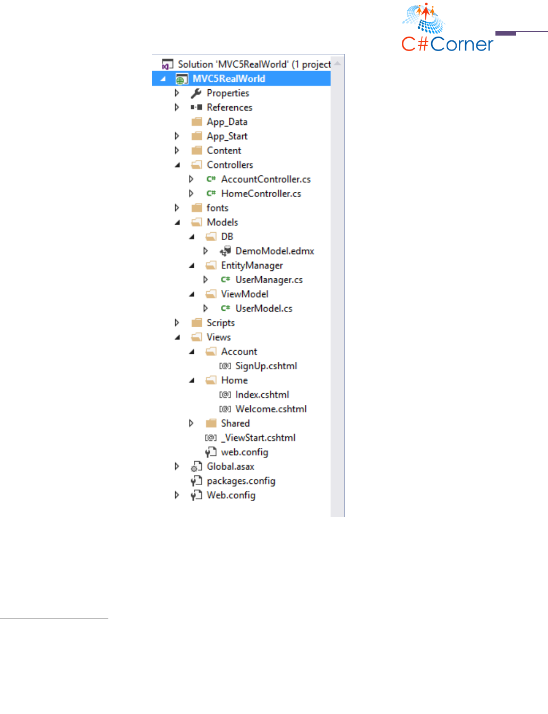
Task: Collapse the MVC5RealWorld project node
Action: (163, 79)
